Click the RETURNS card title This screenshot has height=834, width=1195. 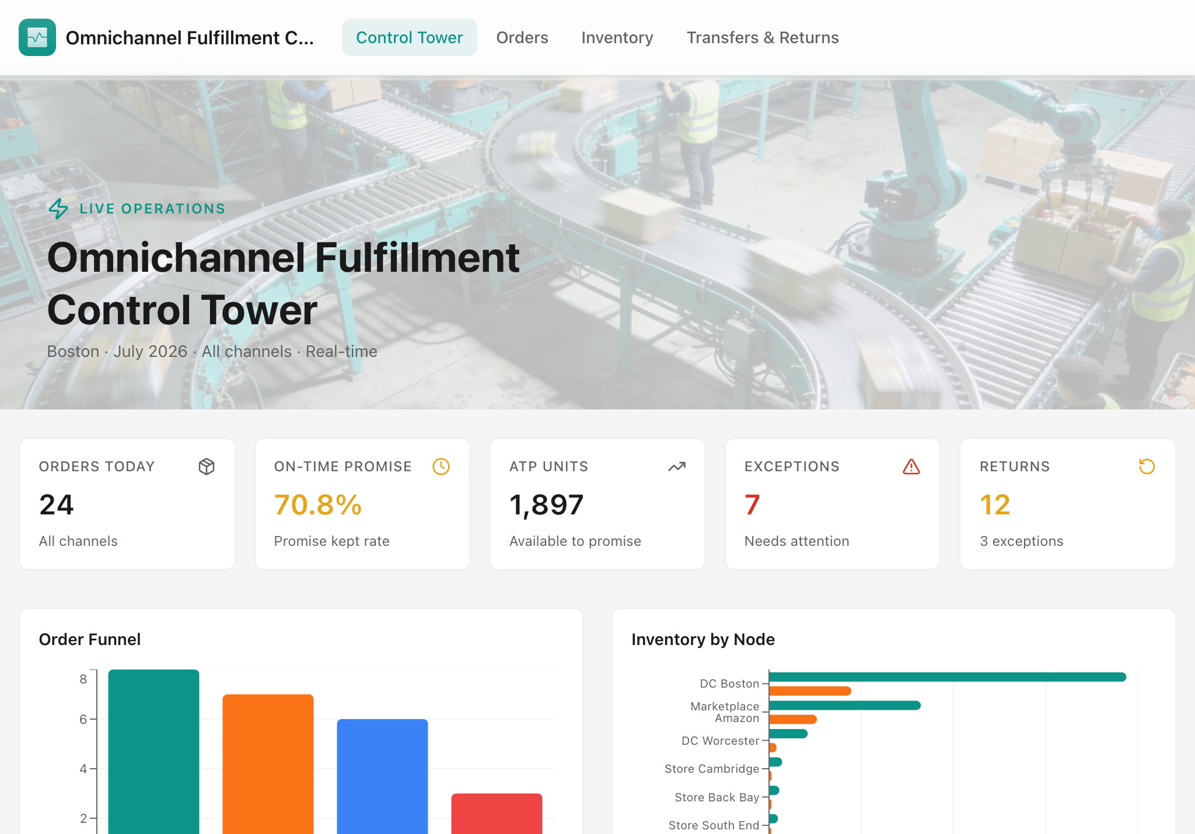(1015, 467)
